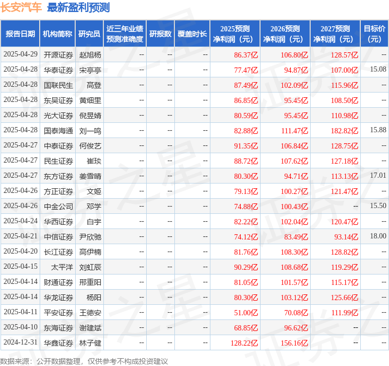Screen dimensions: 389x366
Task: Click the 覆盖时长 column header
Action: pos(192,34)
